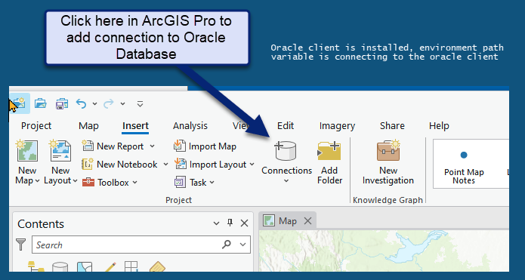Expand the Connections dropdown chevron
Viewport: 525px width, 280px height.
coord(286,181)
